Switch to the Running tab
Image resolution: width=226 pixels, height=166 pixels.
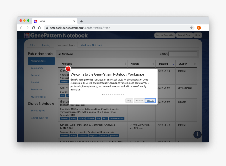pos(46,45)
